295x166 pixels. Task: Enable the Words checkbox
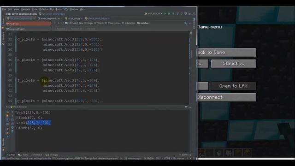click(x=95, y=23)
